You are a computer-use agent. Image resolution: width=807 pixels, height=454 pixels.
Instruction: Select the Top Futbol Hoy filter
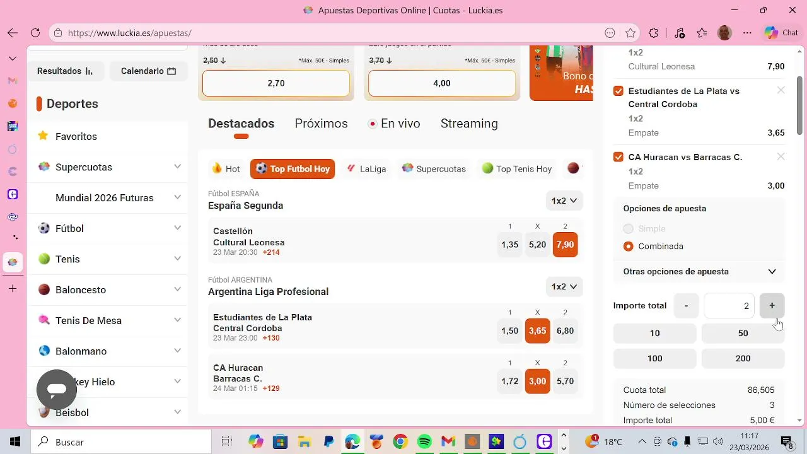pyautogui.click(x=293, y=169)
